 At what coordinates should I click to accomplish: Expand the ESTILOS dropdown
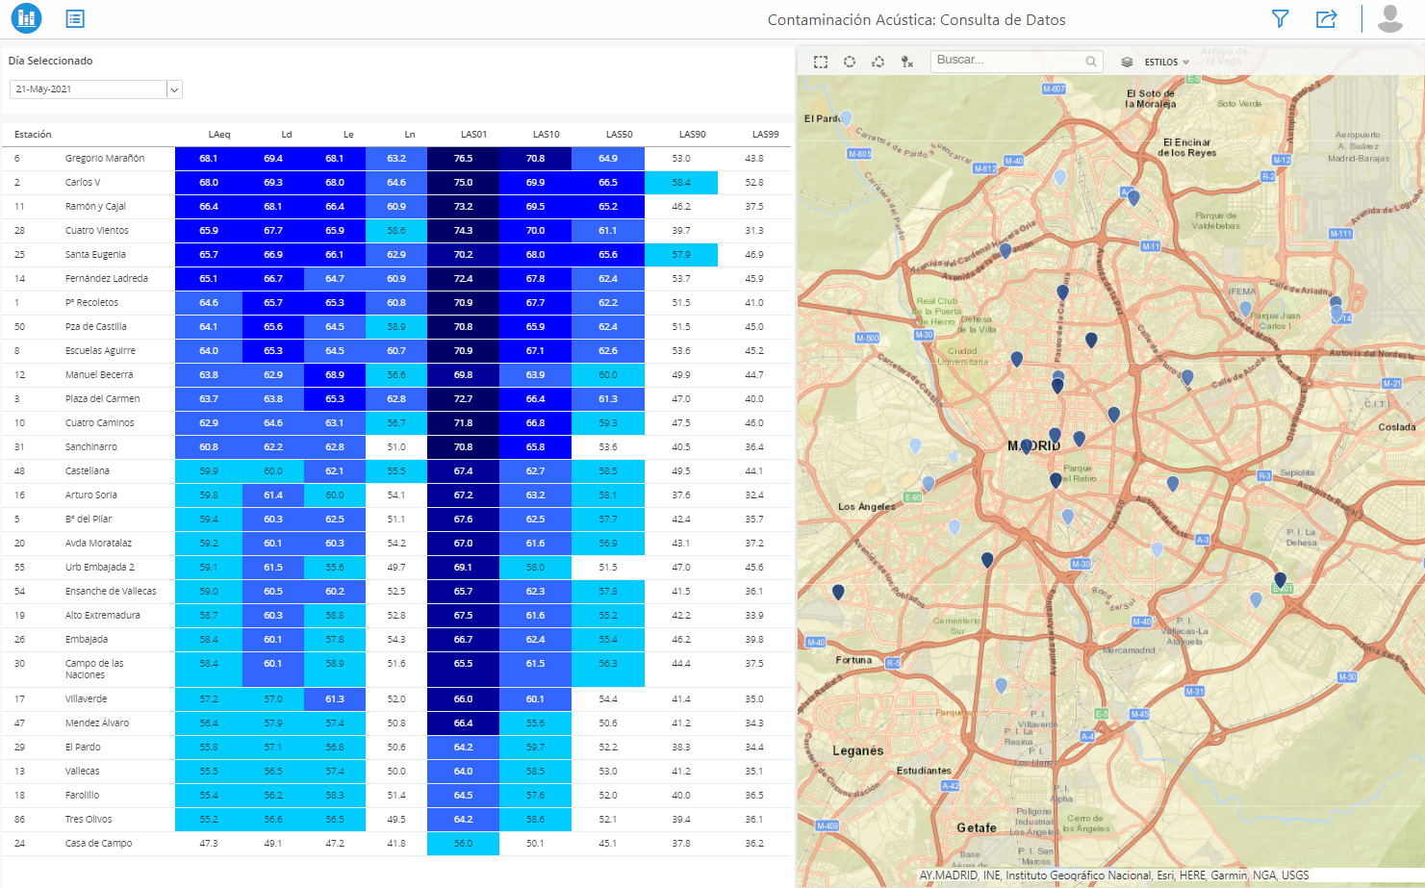pyautogui.click(x=1166, y=62)
